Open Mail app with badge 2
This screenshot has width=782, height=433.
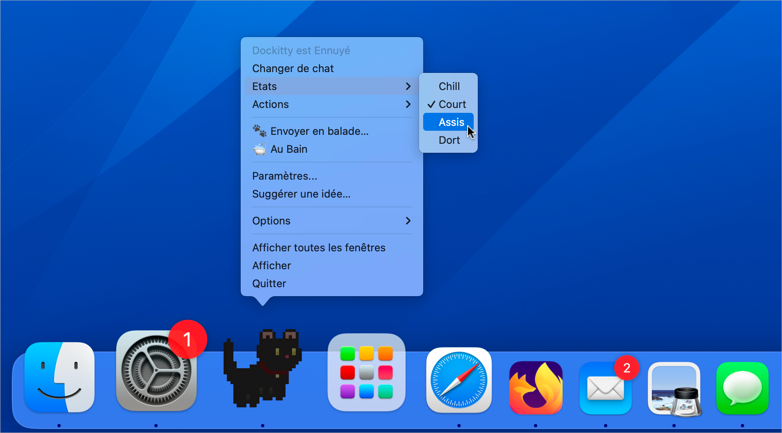click(x=606, y=388)
